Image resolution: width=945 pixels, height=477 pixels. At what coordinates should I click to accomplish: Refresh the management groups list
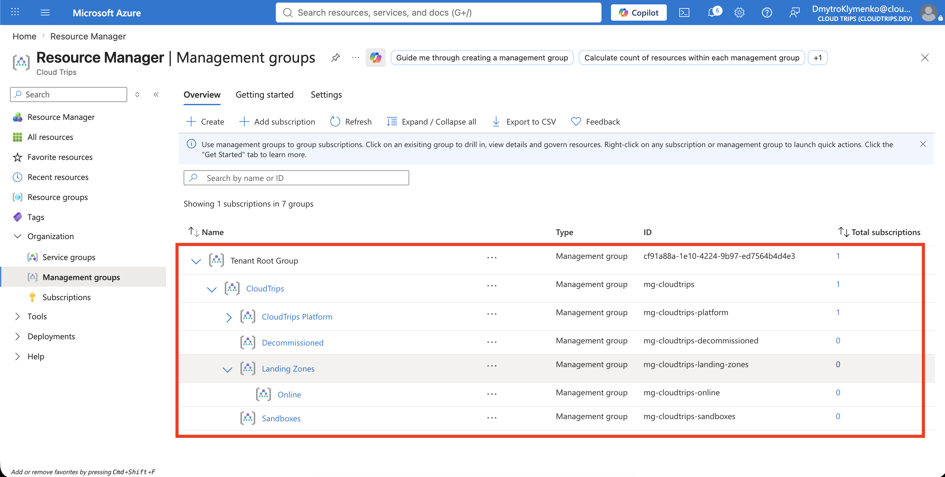click(x=351, y=122)
